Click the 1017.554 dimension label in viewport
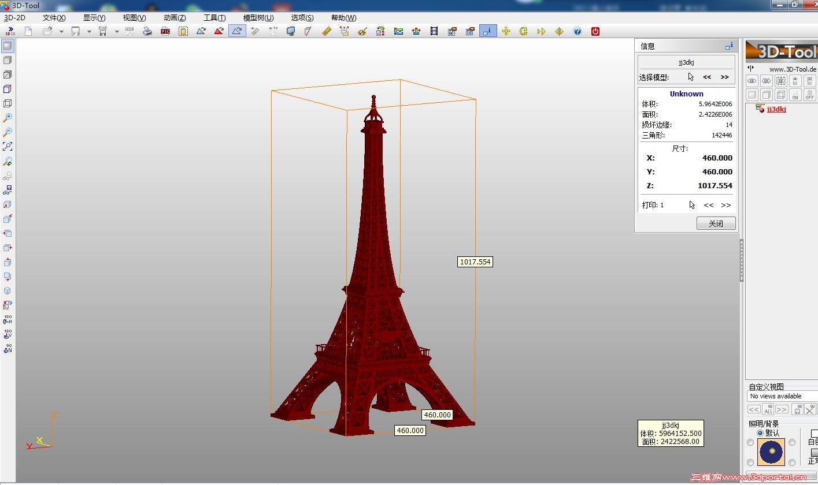The height and width of the screenshot is (485, 818). click(x=475, y=262)
